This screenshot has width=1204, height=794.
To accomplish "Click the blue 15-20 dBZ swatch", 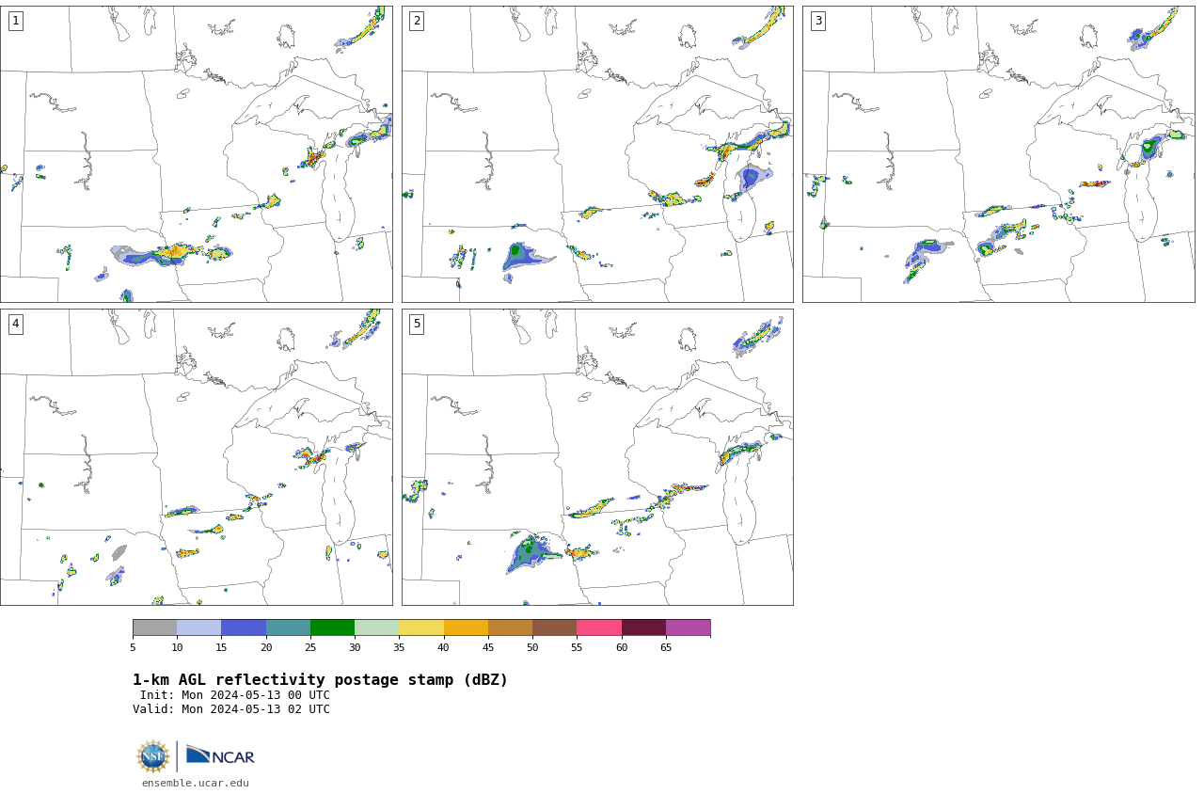I will click(x=244, y=627).
